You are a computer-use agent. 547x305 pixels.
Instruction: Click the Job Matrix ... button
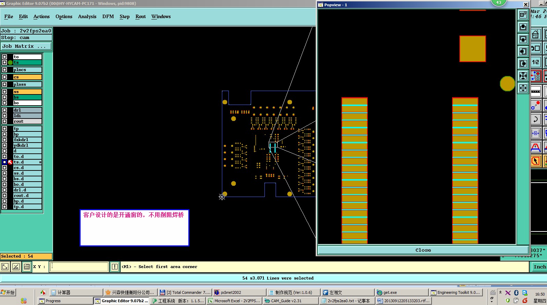pyautogui.click(x=26, y=46)
